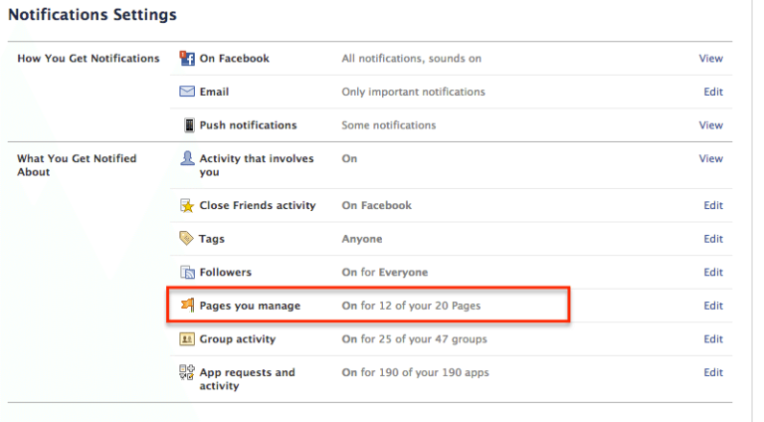The height and width of the screenshot is (422, 764).
Task: Edit the Email notification setting
Action: click(x=713, y=92)
